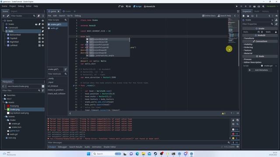Click group icon on RightWall node
This screenshot has width=280, height=157.
pos(39,42)
